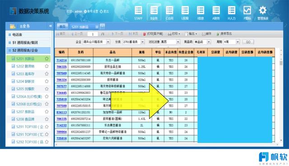Toggle favorite star for S201
Image resolution: width=289 pixels, height=166 pixels.
coord(47,59)
